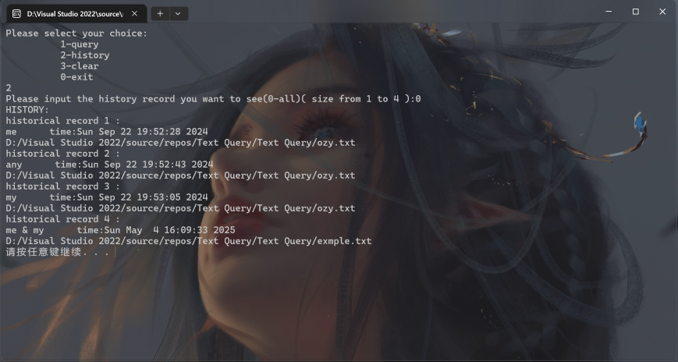Click the 'Please input the history record' prompt line
The height and width of the screenshot is (362, 678).
point(213,99)
